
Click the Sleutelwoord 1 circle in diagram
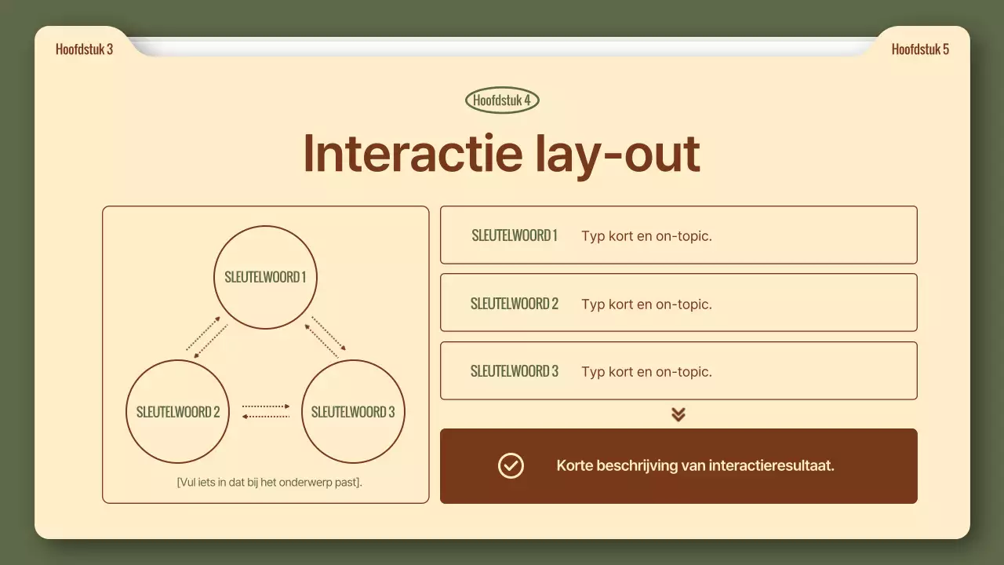[265, 277]
